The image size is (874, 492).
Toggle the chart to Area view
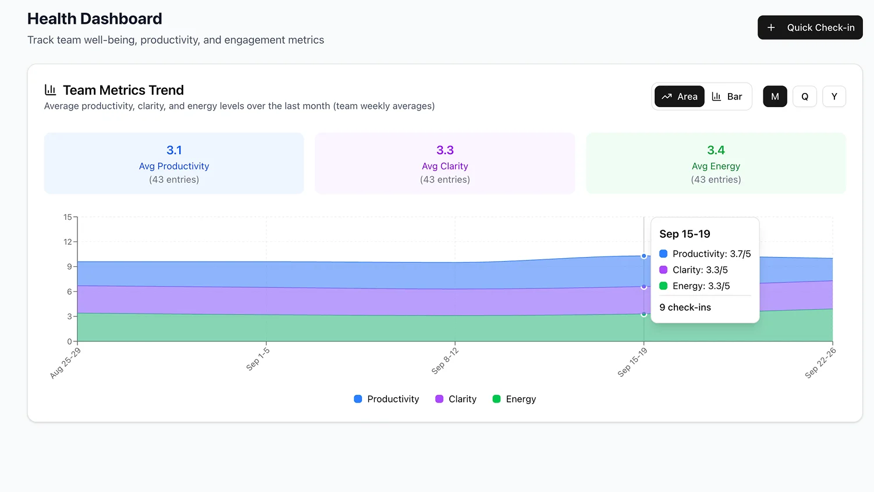pos(679,97)
